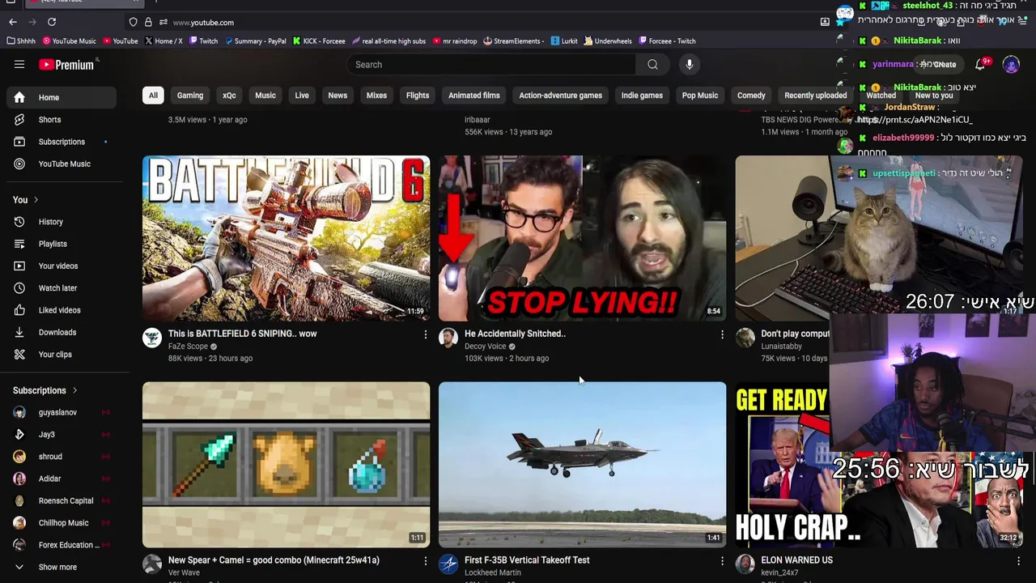This screenshot has width=1036, height=583.
Task: Open the notifications bell
Action: (980, 64)
